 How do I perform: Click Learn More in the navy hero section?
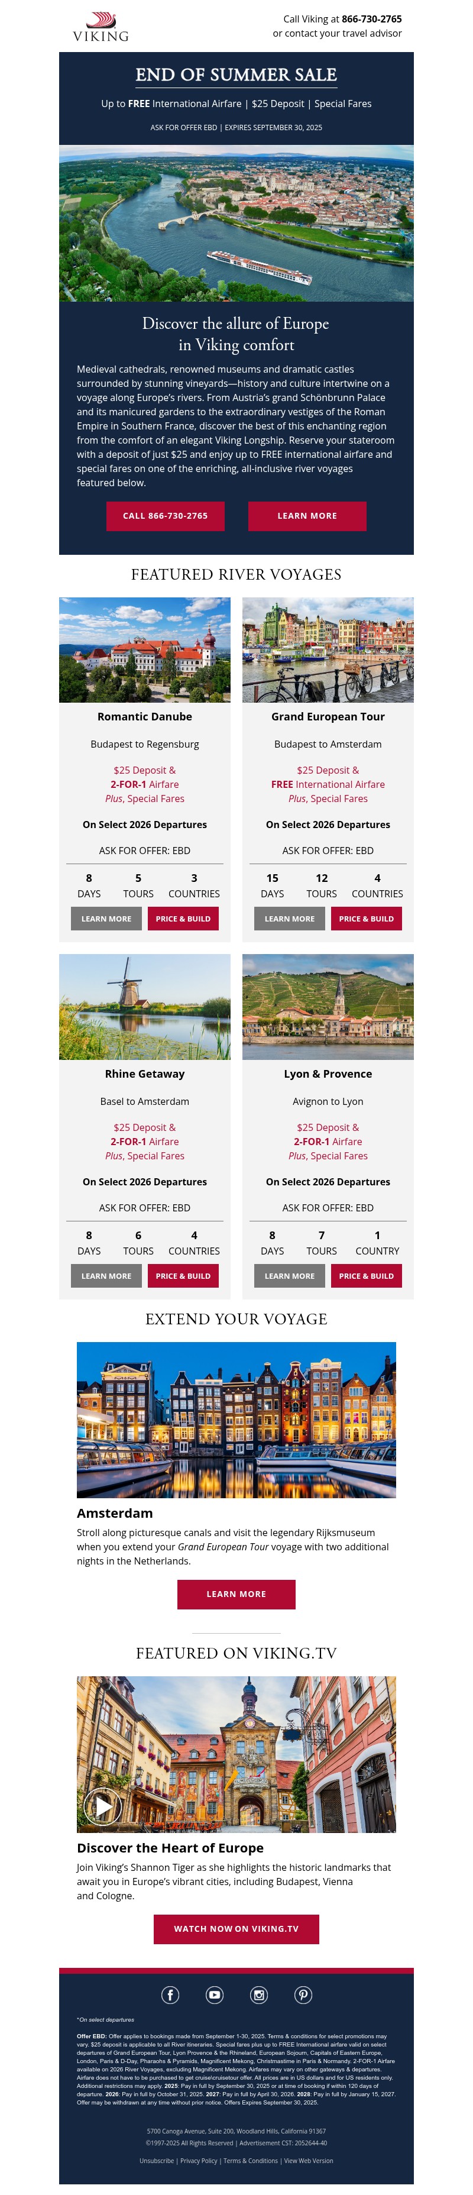[307, 516]
